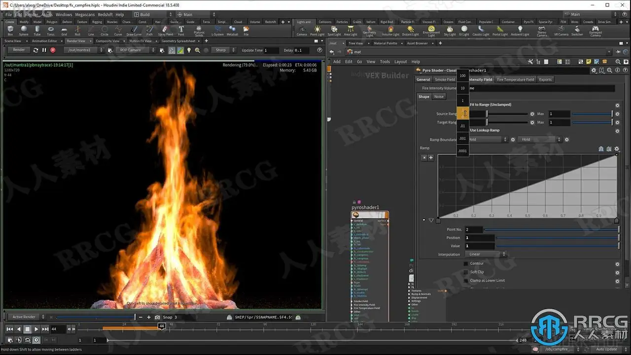Enable Clamp at Lower Limit checkbox
The height and width of the screenshot is (355, 631).
[466, 281]
